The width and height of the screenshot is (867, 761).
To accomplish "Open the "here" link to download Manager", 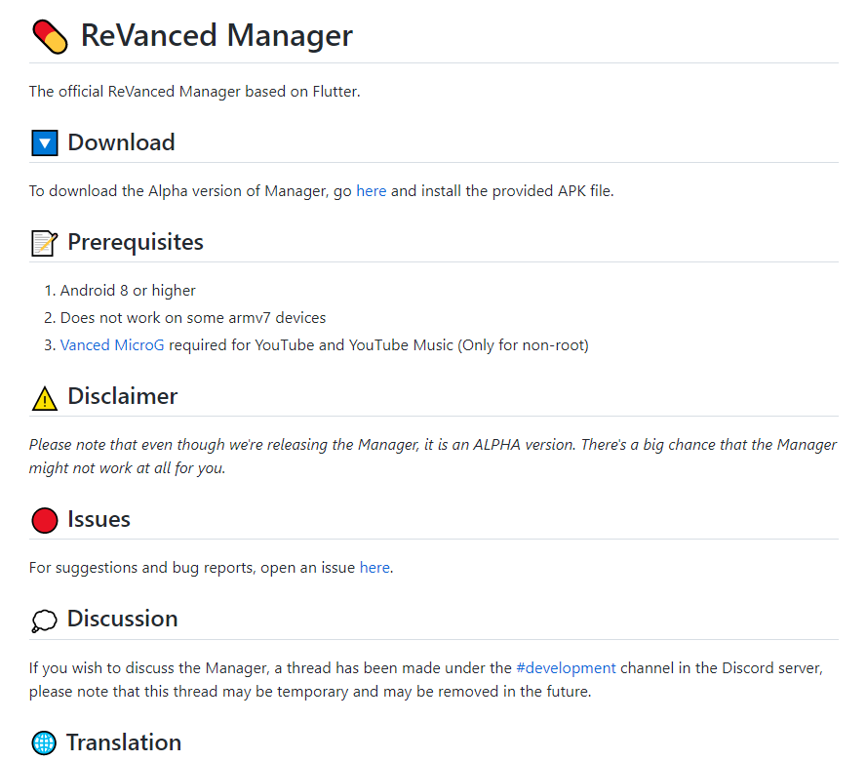I will [371, 191].
